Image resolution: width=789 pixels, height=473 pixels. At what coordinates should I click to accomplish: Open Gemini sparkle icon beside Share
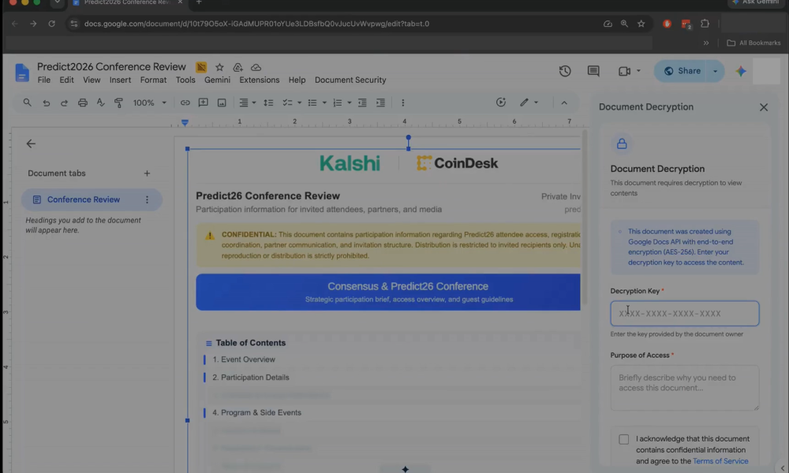(741, 71)
